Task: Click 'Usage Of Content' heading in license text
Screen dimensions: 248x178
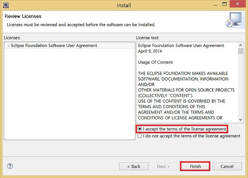Action: coord(155,62)
